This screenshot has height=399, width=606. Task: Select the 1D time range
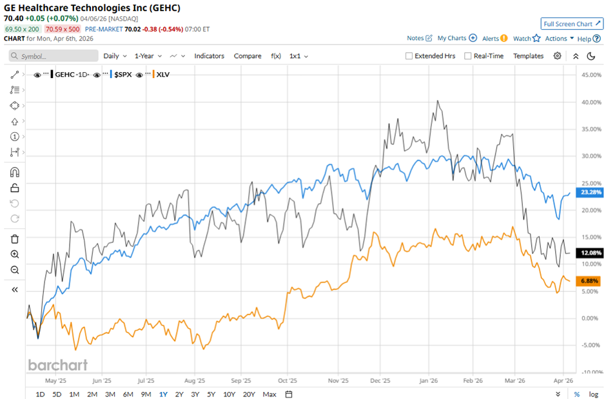tap(40, 394)
